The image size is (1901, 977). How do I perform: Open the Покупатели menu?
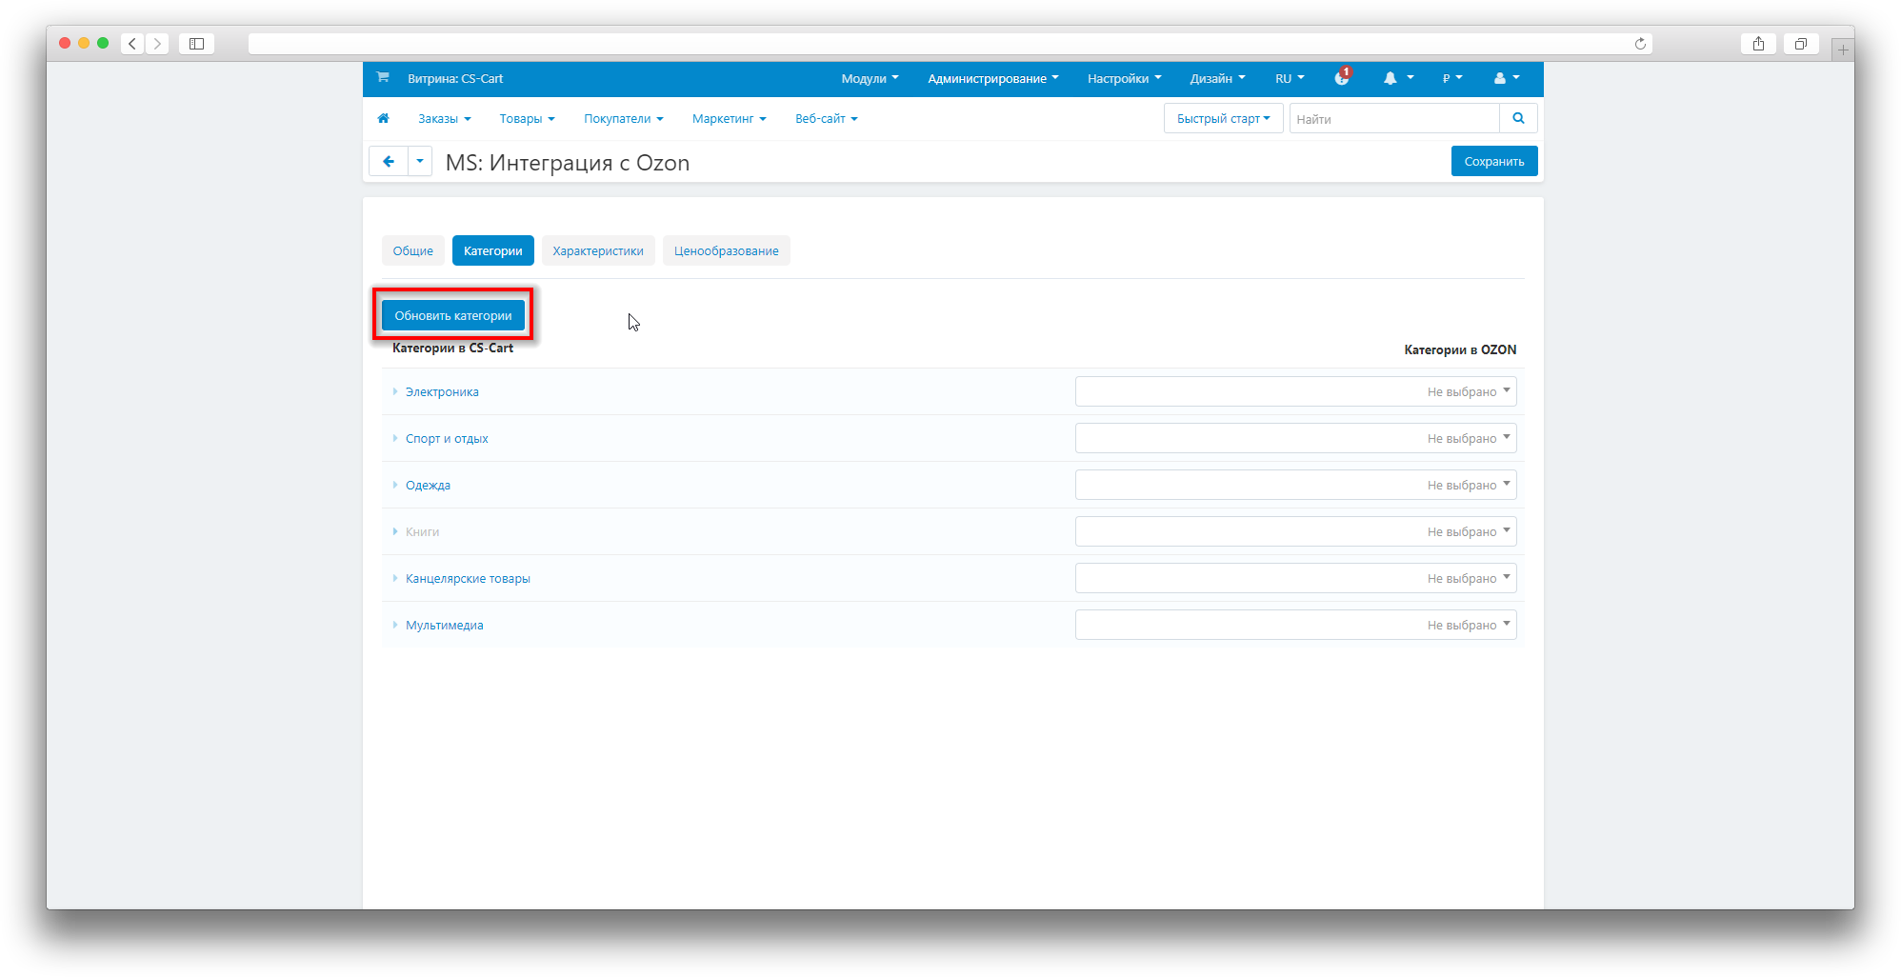623,118
